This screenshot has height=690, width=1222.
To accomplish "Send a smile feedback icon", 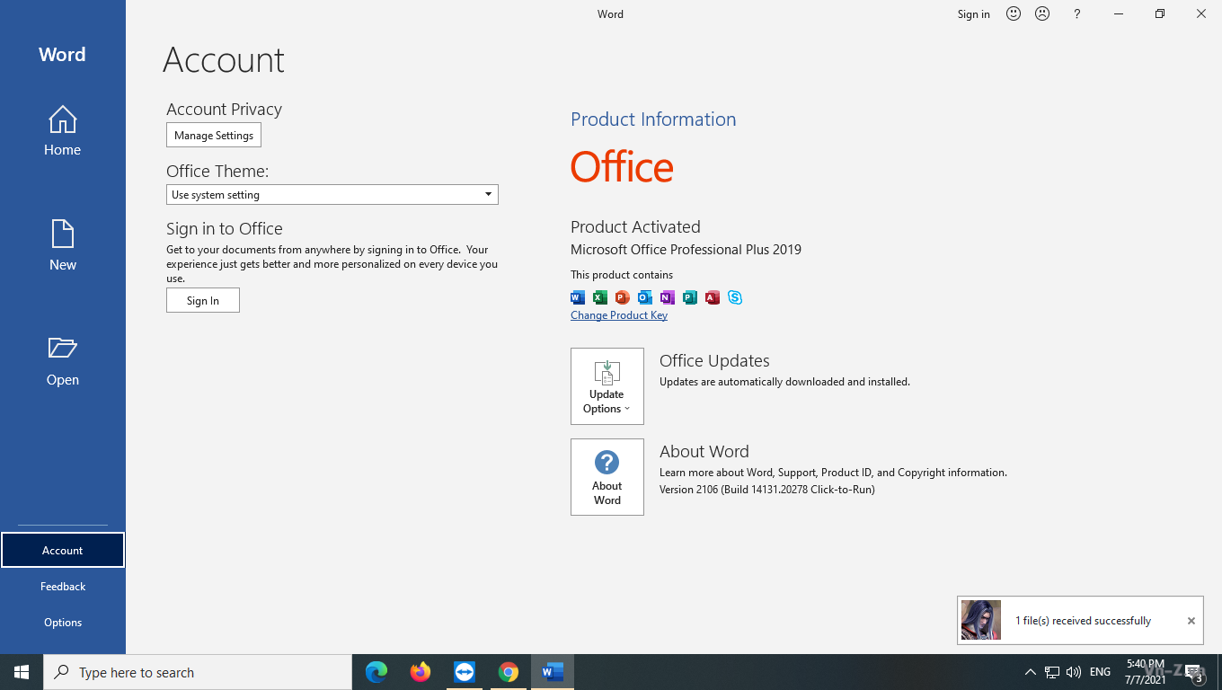I will click(x=1014, y=13).
